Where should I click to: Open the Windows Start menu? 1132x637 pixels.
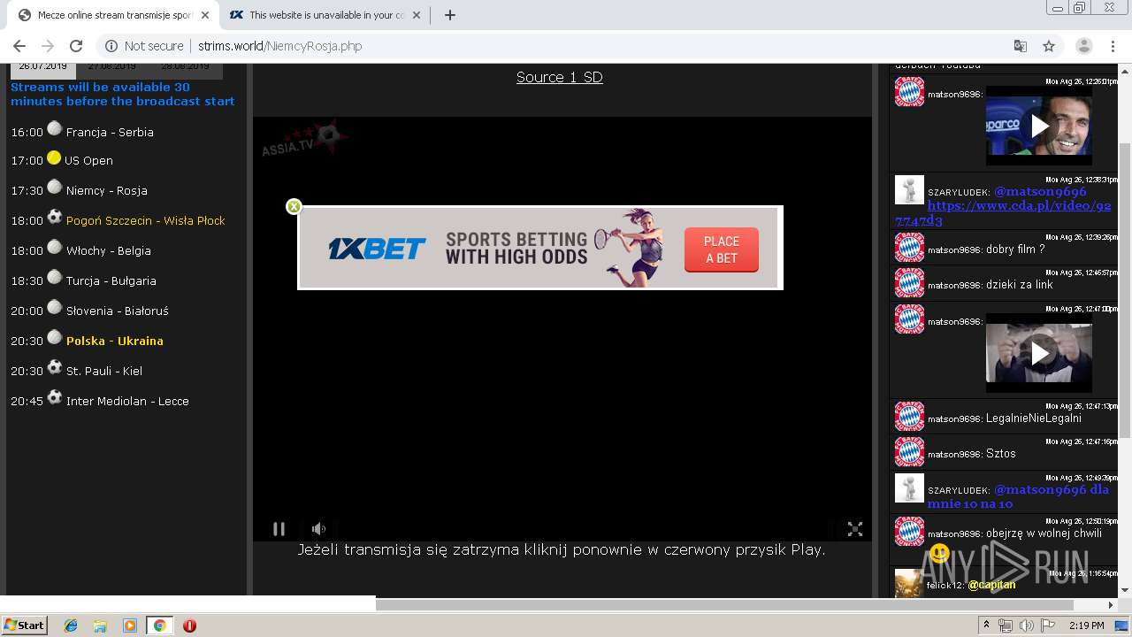tap(24, 625)
